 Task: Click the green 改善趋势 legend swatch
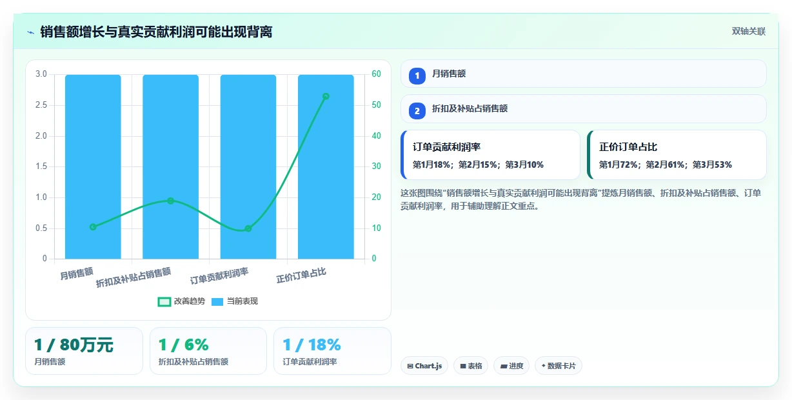tap(164, 301)
